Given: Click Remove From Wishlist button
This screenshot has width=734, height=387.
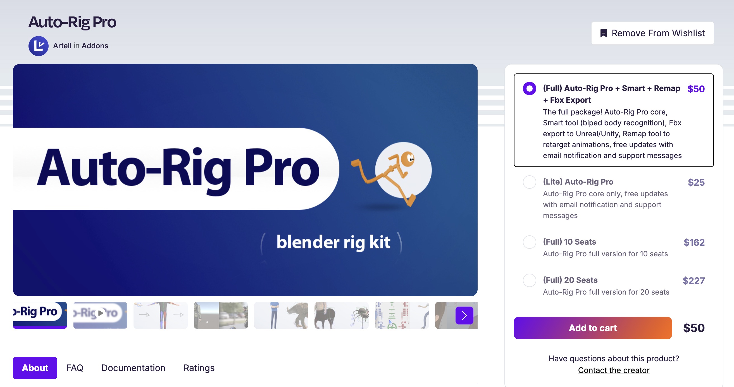Looking at the screenshot, I should tap(652, 33).
